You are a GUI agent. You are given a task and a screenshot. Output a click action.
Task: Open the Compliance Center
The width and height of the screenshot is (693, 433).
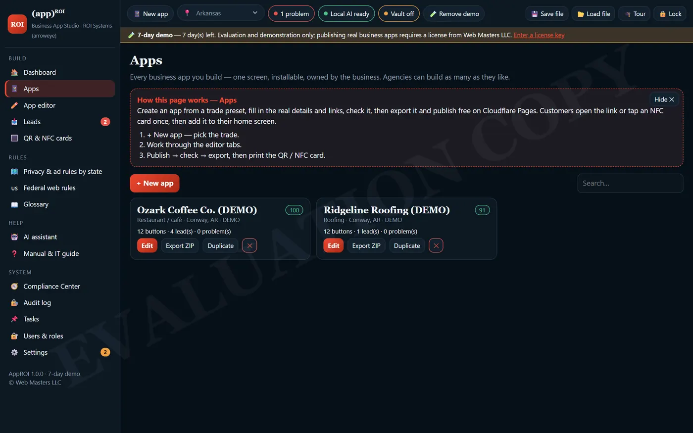click(60, 287)
